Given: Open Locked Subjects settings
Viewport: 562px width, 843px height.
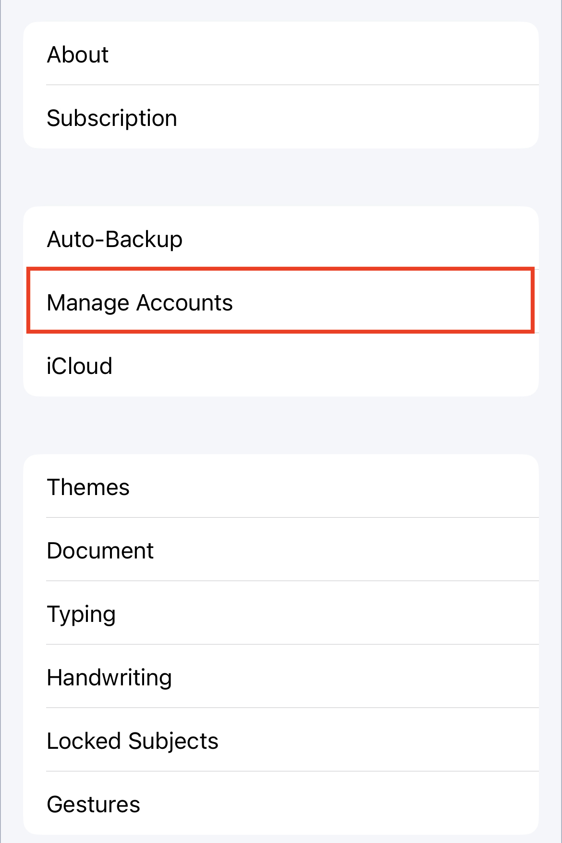Looking at the screenshot, I should [281, 741].
